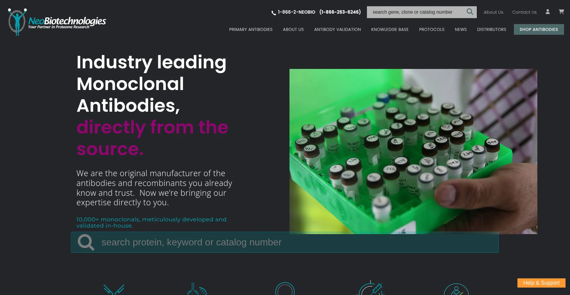Screen dimensions: 570x295
Task: Click the person-in-circle icon at the bottom
Action: click(456, 289)
